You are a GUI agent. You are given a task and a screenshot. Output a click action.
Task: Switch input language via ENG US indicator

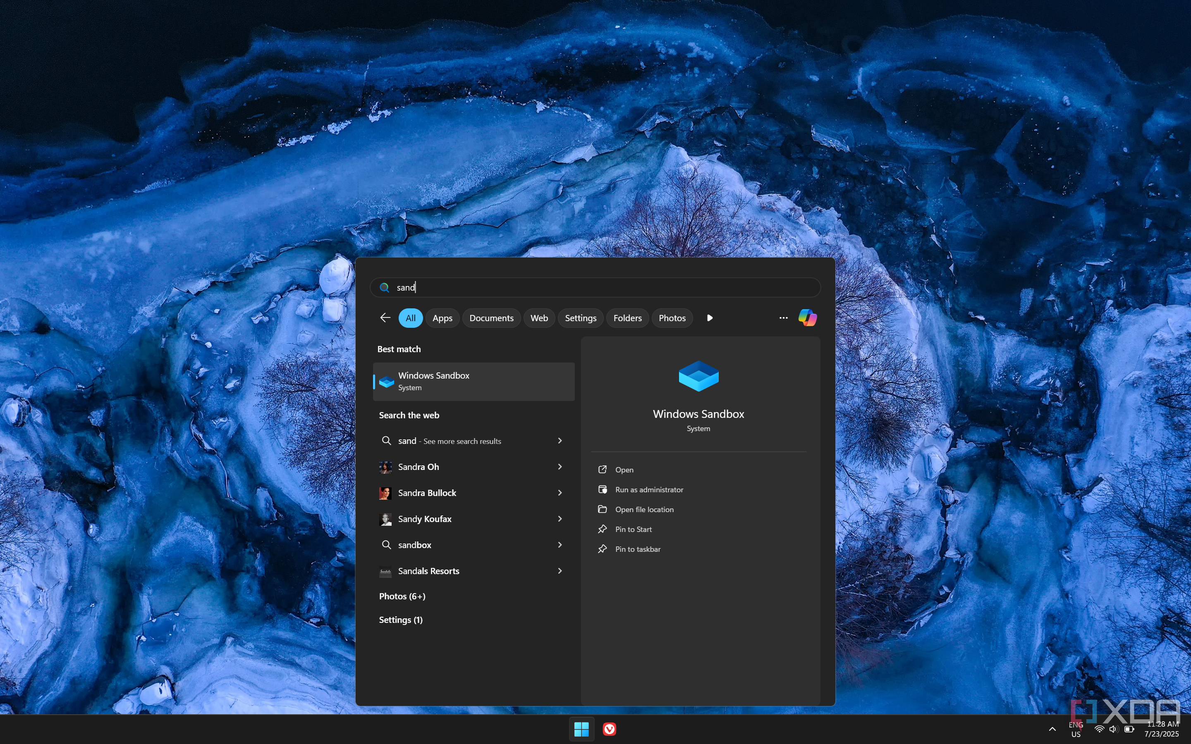(1075, 729)
